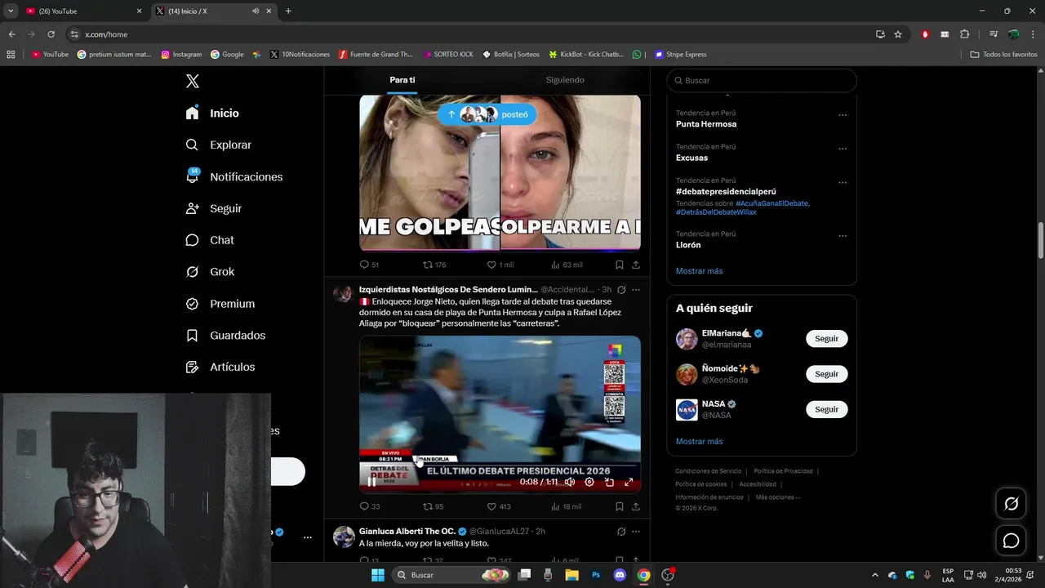Click the new posts 'posteó' pill
Screen dimensions: 1045x588
(x=487, y=114)
